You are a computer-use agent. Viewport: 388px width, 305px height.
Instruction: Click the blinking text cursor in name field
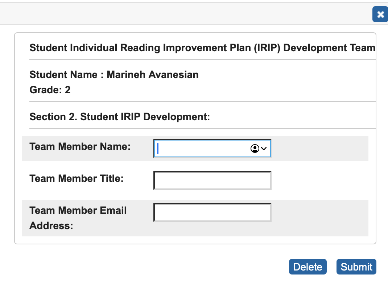[x=158, y=149]
